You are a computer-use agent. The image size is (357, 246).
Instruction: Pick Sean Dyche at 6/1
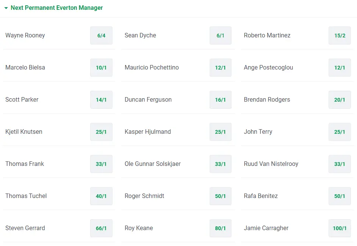pyautogui.click(x=221, y=36)
